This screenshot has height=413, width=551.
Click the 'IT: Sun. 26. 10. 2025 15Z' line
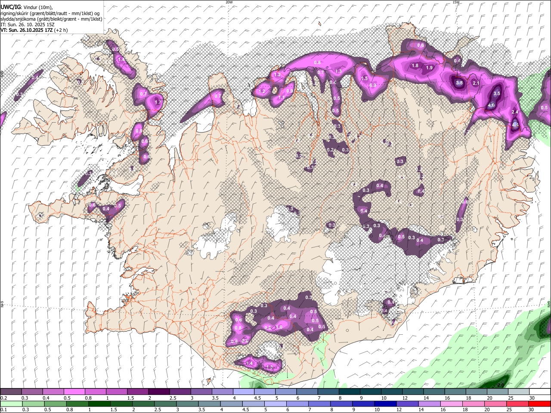point(27,25)
